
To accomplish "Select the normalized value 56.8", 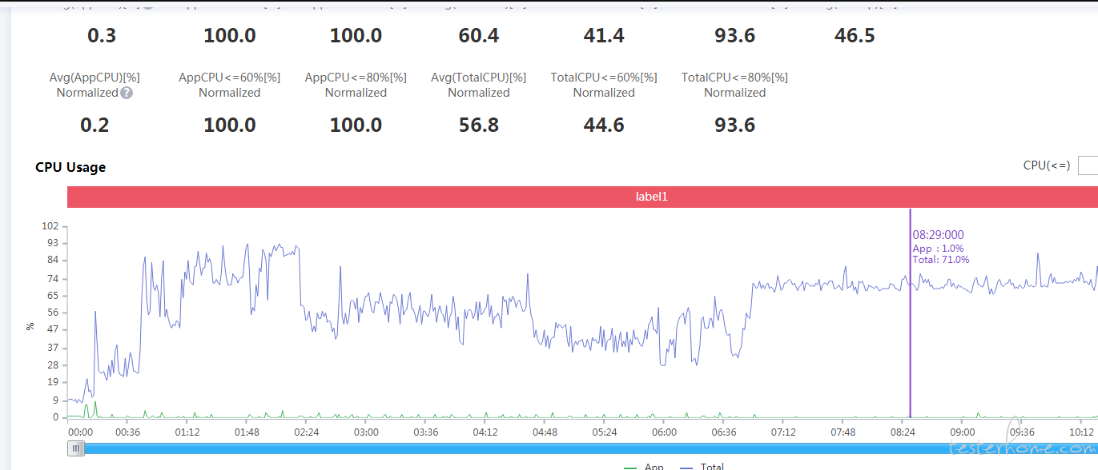I will coord(479,125).
